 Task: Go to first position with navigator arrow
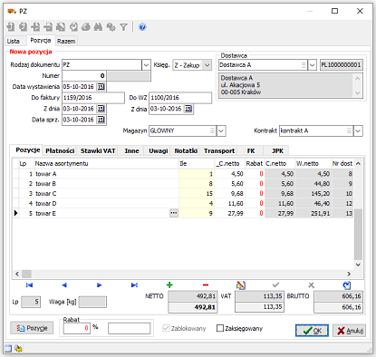click(29, 285)
